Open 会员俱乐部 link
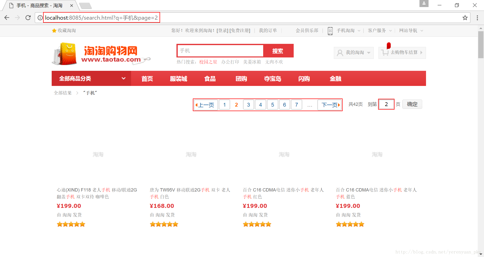484x257 pixels. tap(307, 30)
